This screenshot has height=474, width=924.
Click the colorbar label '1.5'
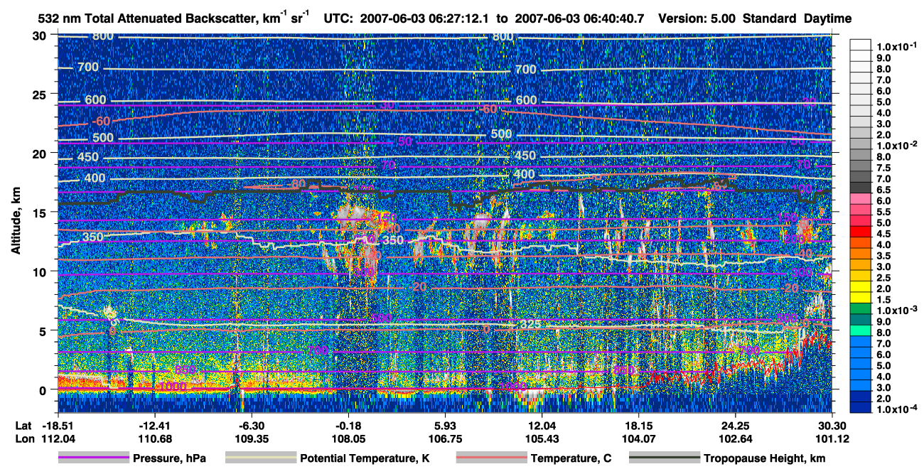pyautogui.click(x=883, y=301)
